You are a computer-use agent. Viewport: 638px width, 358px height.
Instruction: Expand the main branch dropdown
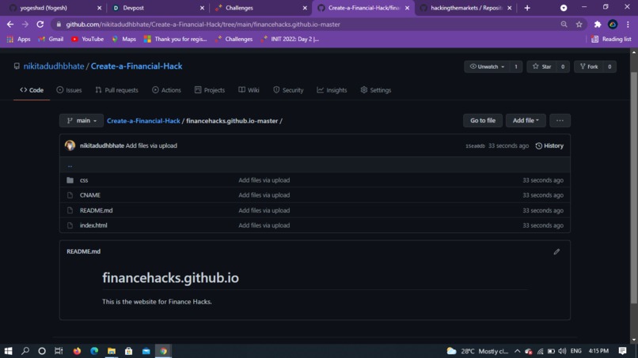click(82, 120)
